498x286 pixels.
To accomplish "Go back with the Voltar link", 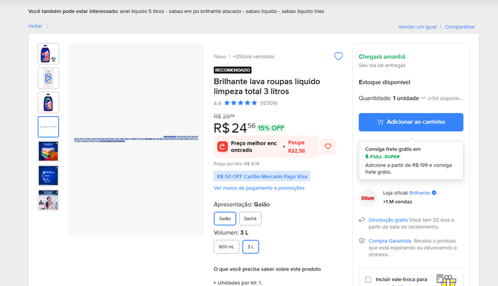I will coord(35,26).
